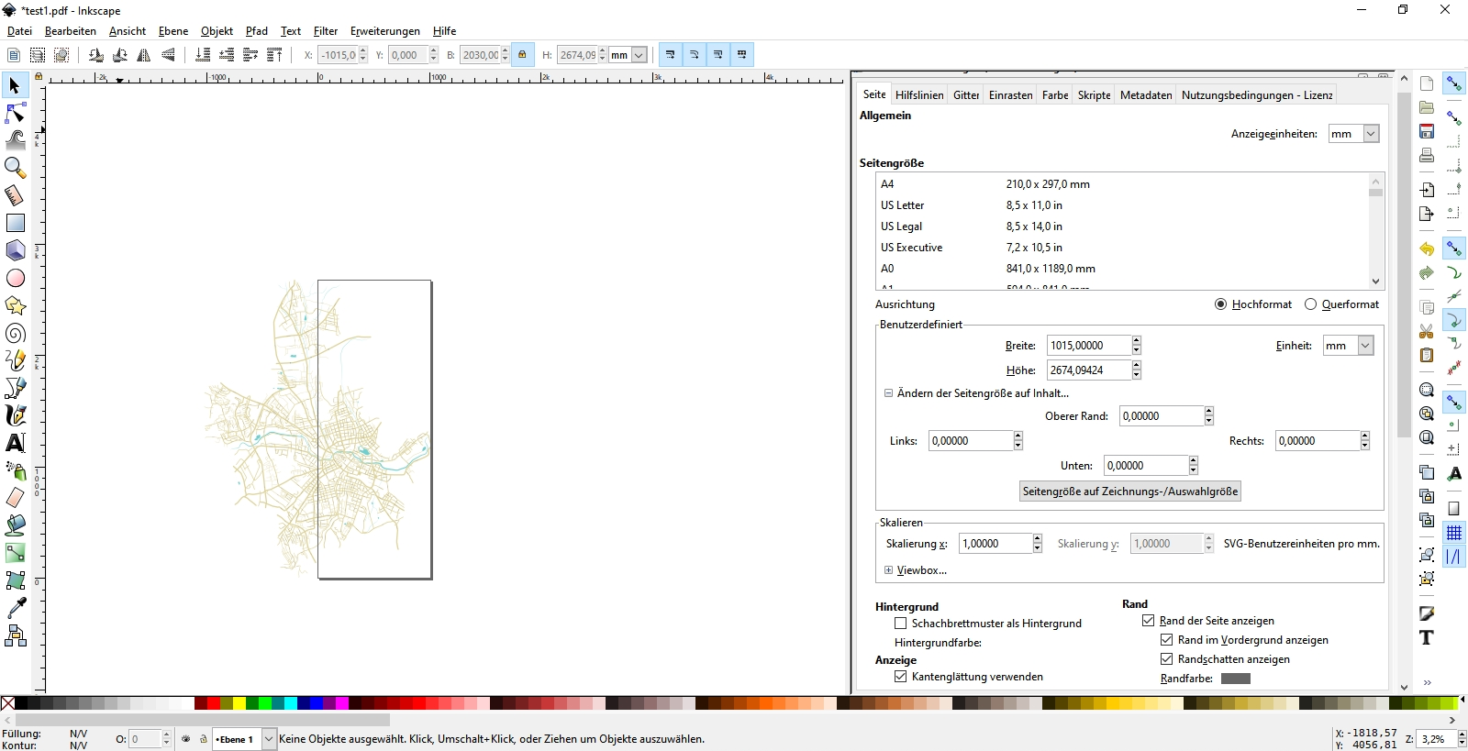Click Seitengröße auf Zeichnungs-/Auswahlgröße button
Viewport: 1468px width, 751px height.
pyautogui.click(x=1130, y=491)
